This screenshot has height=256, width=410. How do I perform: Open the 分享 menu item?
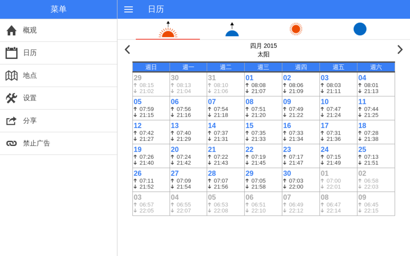[58, 121]
